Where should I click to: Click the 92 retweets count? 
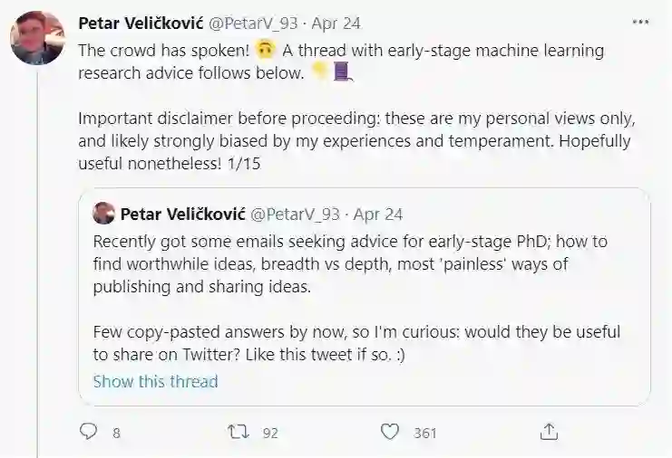click(x=270, y=434)
